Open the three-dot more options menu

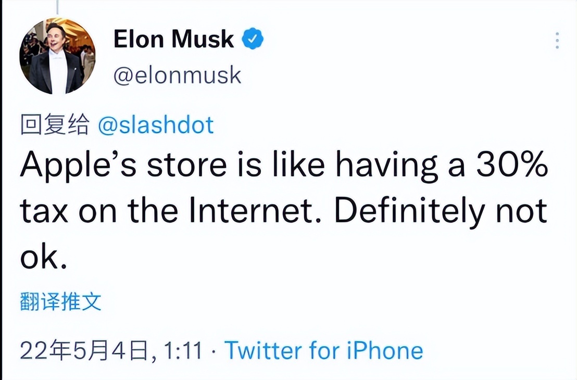[x=557, y=41]
